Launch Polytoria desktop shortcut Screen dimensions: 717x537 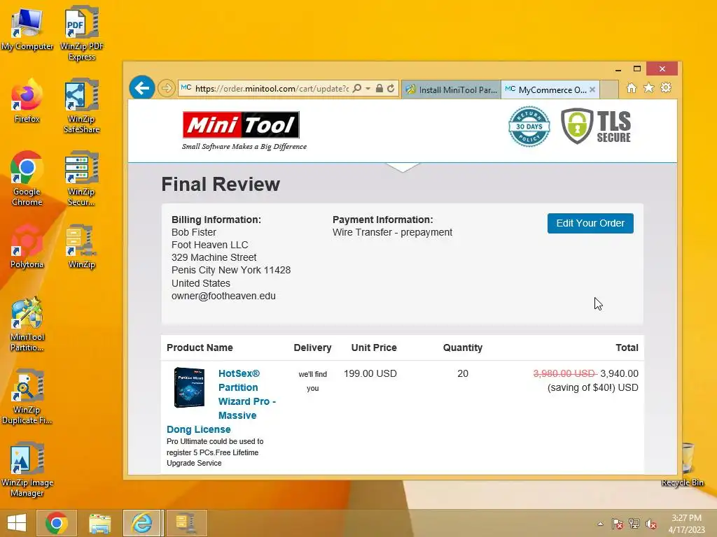click(x=27, y=247)
